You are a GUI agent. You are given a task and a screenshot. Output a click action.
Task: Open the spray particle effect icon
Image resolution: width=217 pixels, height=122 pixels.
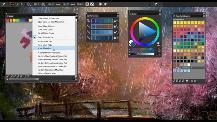tap(105, 4)
